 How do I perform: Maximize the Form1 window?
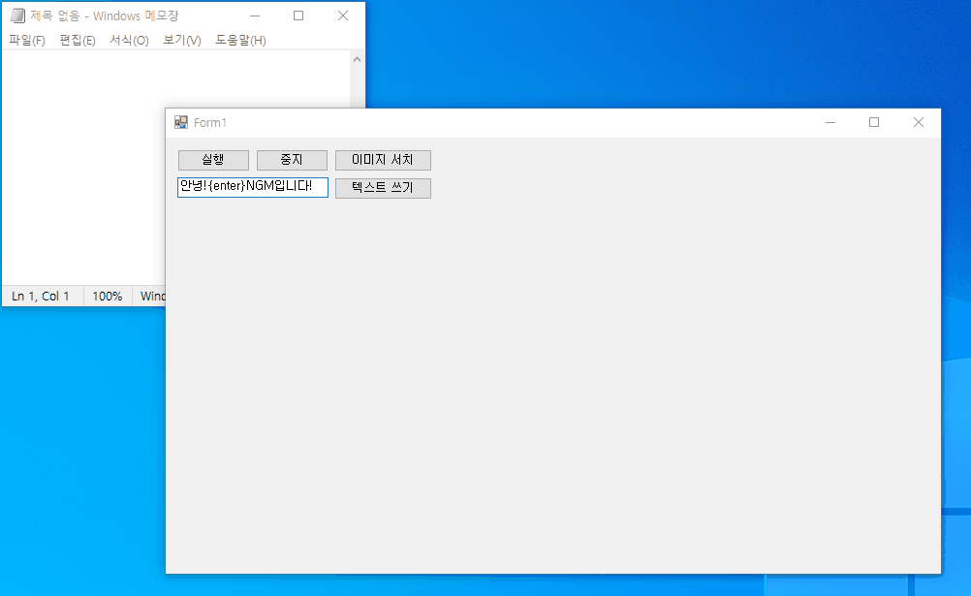pos(874,123)
